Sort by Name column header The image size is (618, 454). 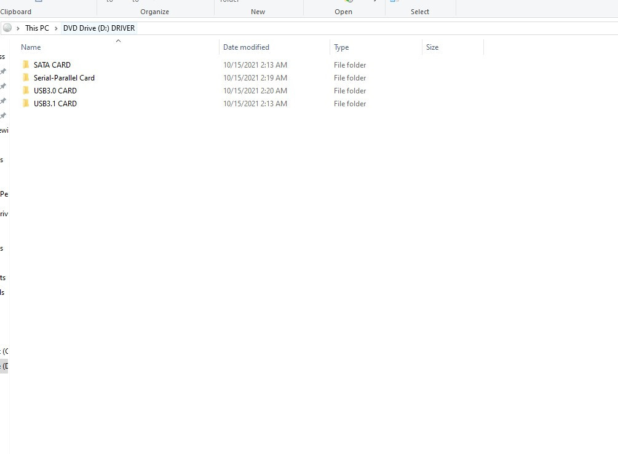pos(31,47)
